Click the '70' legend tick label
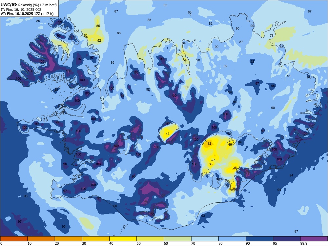This screenshot has height=246, width=328. [193, 243]
